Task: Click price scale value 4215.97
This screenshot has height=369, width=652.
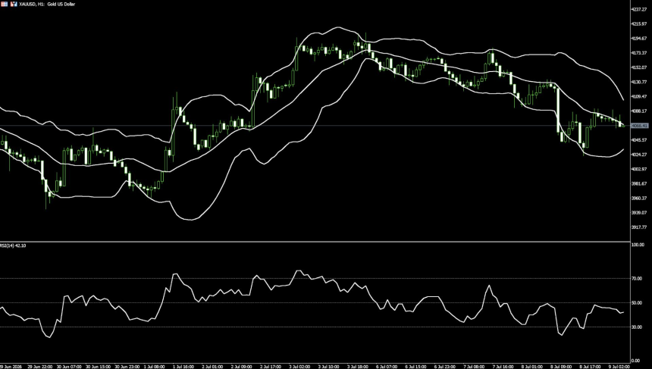Action: (638, 23)
